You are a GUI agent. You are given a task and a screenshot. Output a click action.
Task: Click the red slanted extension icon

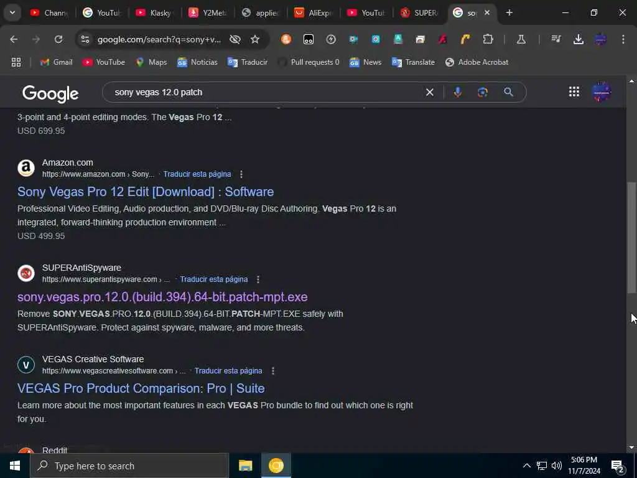442,39
